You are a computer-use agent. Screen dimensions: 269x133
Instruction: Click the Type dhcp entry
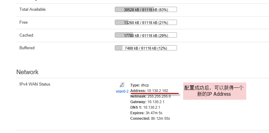[x=139, y=85]
